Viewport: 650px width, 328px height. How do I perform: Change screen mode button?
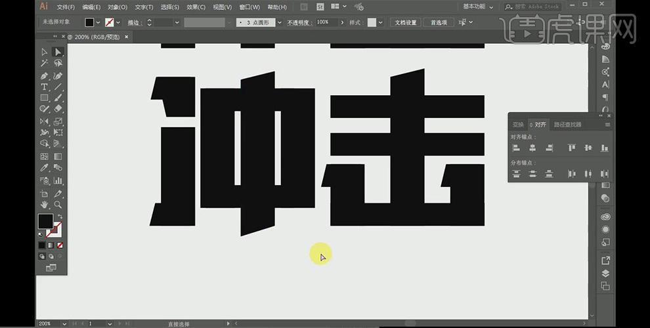pos(51,268)
